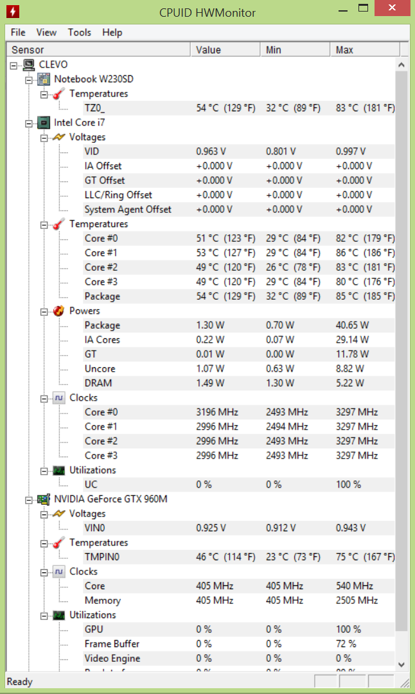Click the Intel Core i7 Clocks waveform icon
415x694 pixels.
tap(58, 398)
